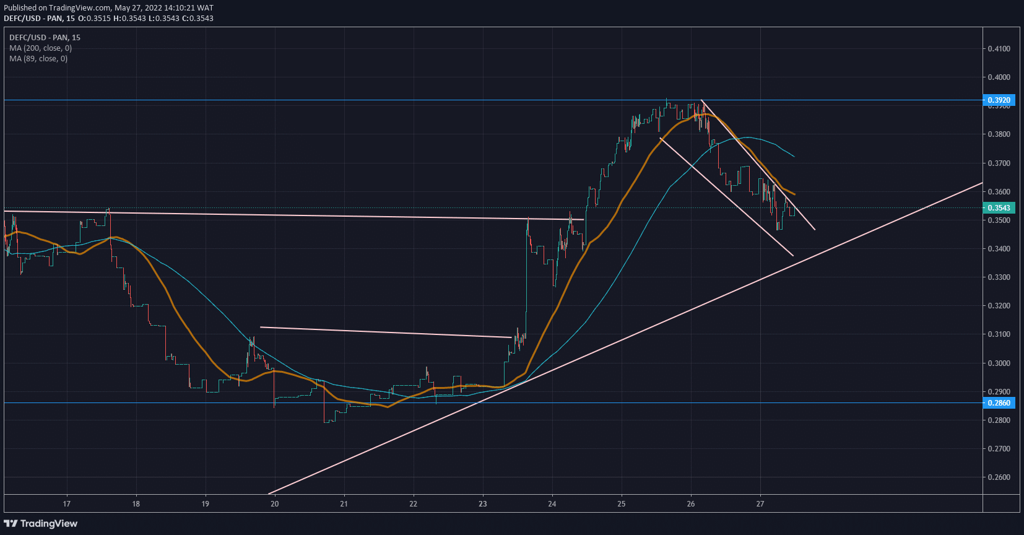Screen dimensions: 1024x535
Task: Click date 25 on the time axis
Action: point(622,504)
